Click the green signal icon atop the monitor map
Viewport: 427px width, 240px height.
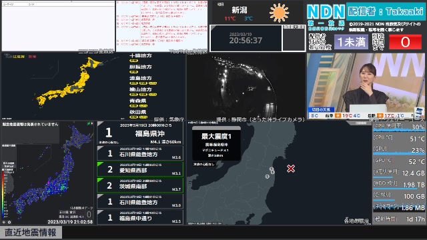coord(89,124)
